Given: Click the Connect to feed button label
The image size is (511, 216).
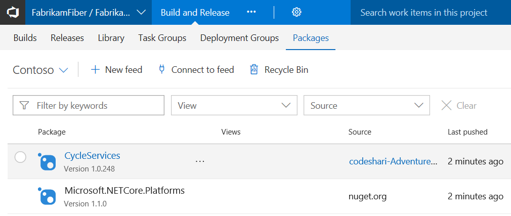Looking at the screenshot, I should pos(203,70).
